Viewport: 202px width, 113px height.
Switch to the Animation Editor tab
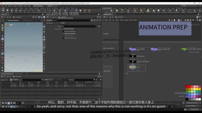click(x=19, y=74)
